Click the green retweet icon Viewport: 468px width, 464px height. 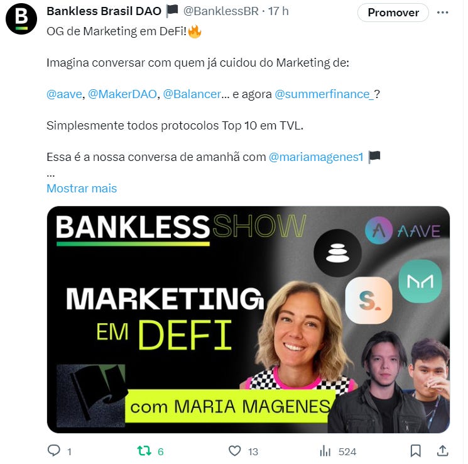(144, 451)
